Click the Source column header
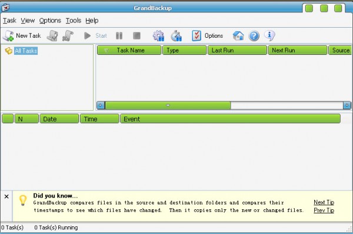 pos(340,50)
